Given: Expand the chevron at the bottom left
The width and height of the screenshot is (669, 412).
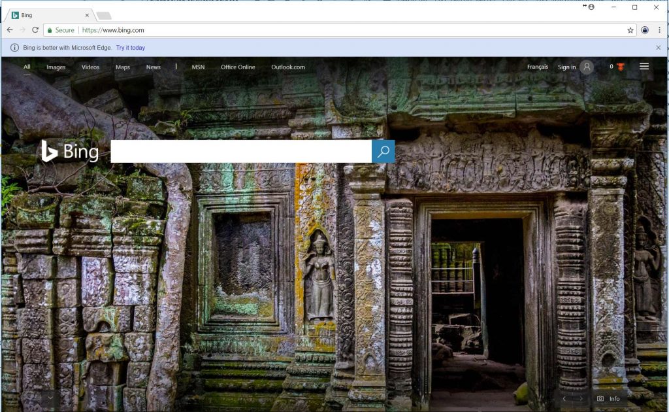Looking at the screenshot, I should tap(49, 398).
